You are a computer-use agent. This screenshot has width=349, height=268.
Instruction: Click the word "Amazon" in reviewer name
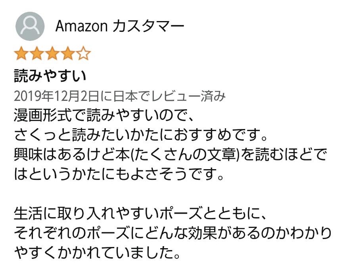[x=82, y=26]
